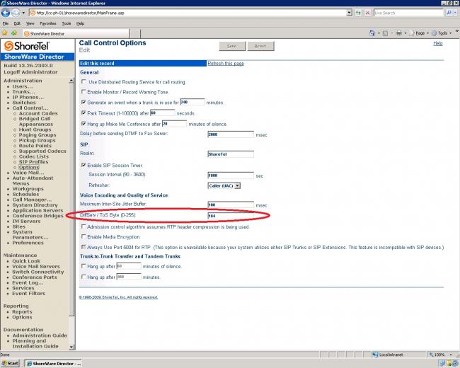Click the Feeds icon in command bar

385,33
